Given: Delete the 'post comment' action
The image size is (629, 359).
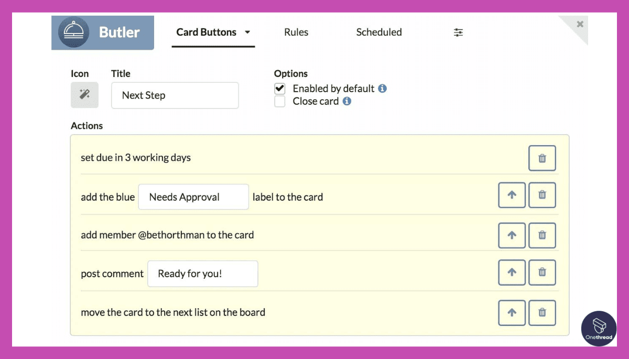Looking at the screenshot, I should coord(542,273).
